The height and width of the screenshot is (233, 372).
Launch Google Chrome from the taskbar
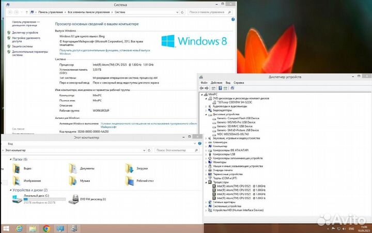[47, 228]
